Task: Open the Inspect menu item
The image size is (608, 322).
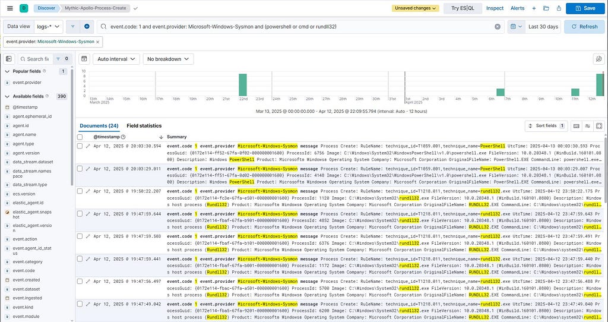Action: click(x=495, y=8)
